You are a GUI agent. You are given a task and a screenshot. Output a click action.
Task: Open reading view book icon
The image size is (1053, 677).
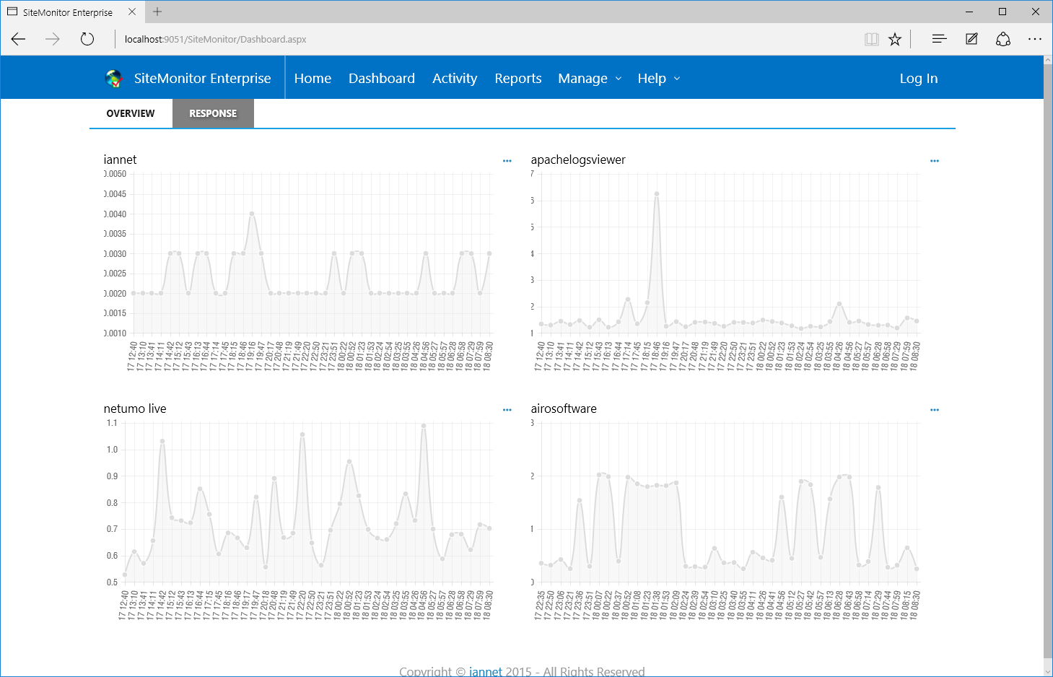coord(872,39)
